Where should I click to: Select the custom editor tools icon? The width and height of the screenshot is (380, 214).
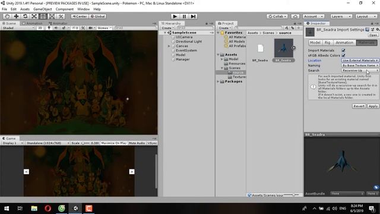click(x=61, y=16)
